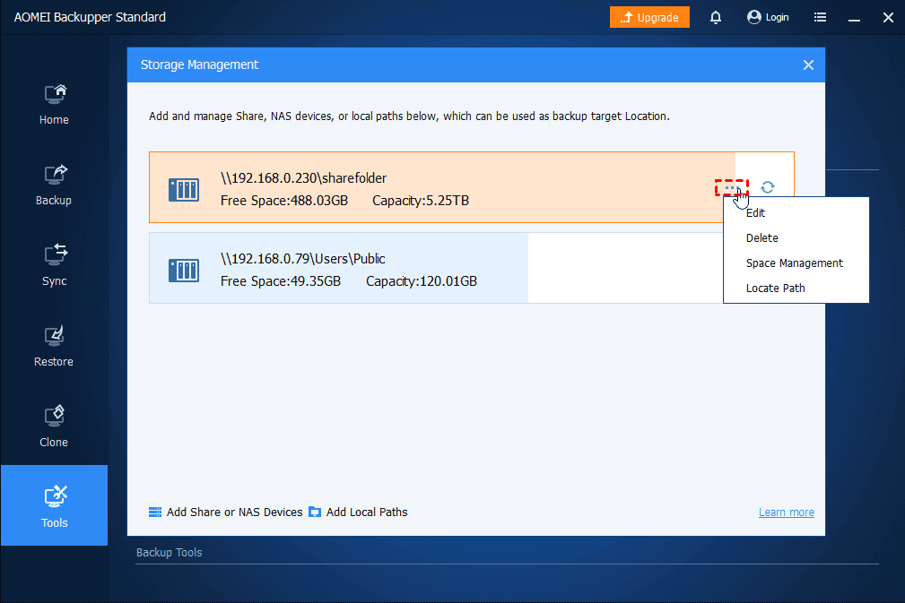Open the Learn more link
The image size is (905, 603).
786,512
